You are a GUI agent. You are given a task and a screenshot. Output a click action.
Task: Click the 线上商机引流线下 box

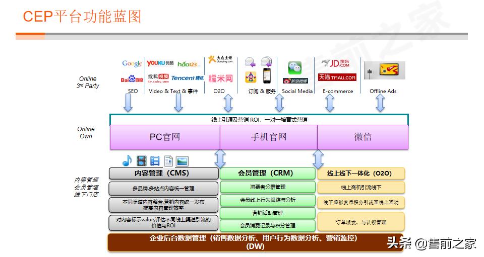tap(361, 187)
